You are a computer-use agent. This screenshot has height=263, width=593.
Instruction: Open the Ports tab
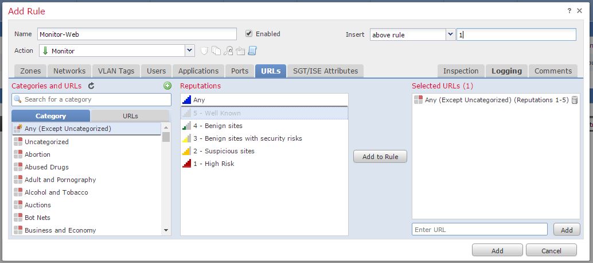[240, 71]
